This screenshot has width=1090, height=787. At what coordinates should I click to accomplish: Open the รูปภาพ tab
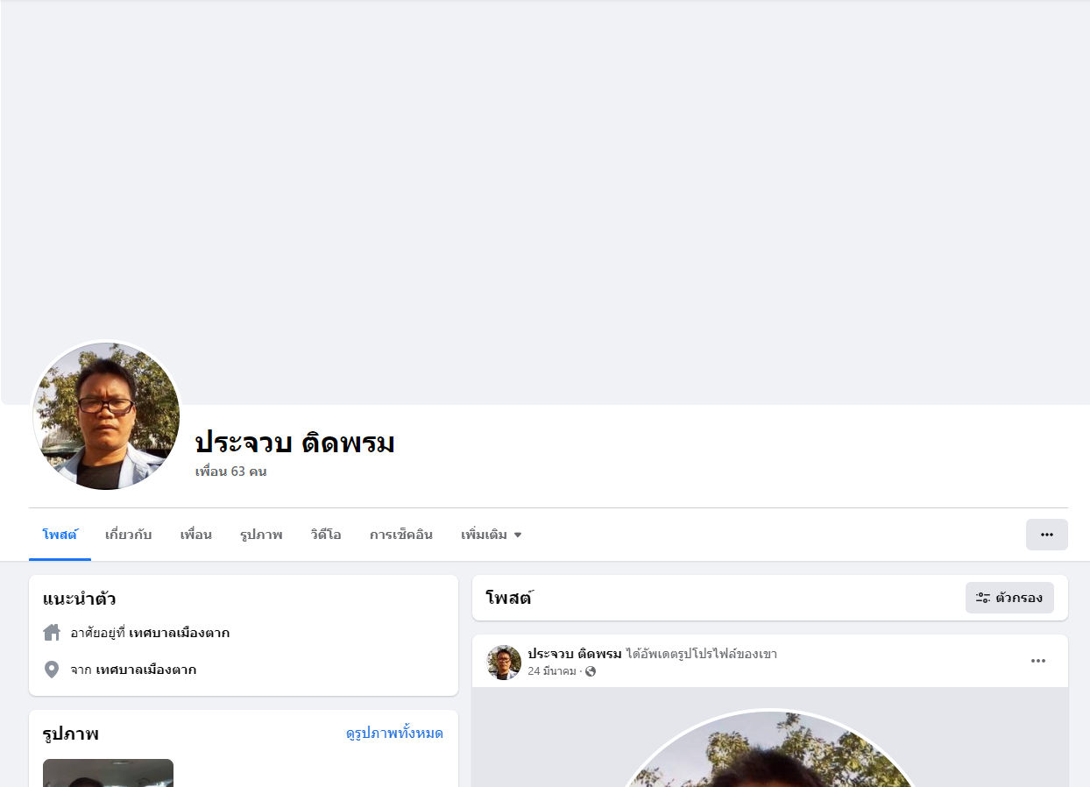tap(261, 535)
